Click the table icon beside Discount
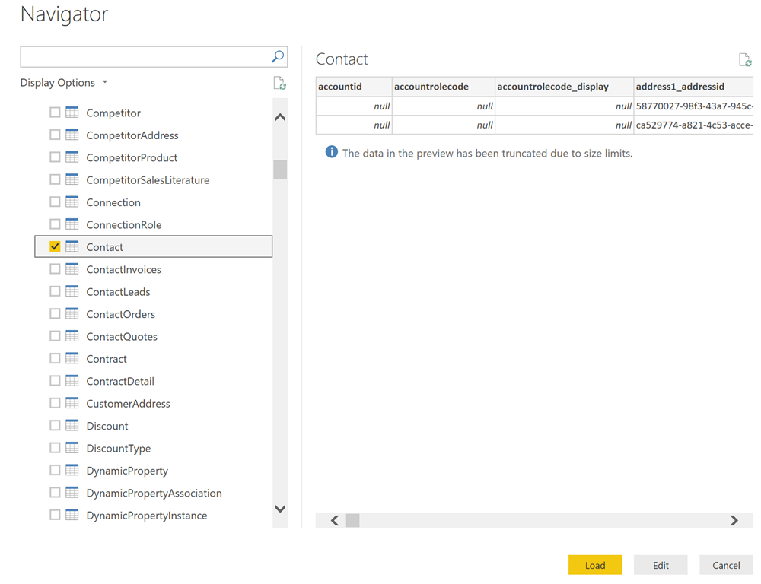Image resolution: width=761 pixels, height=584 pixels. pos(72,426)
